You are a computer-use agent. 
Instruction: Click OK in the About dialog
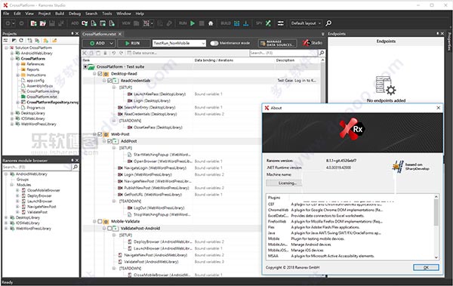pos(426,267)
